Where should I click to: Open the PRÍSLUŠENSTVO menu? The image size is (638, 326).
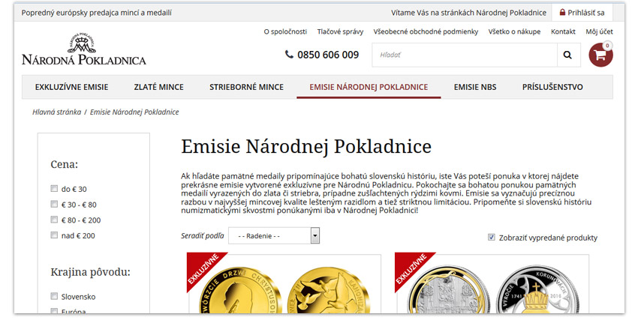(552, 87)
